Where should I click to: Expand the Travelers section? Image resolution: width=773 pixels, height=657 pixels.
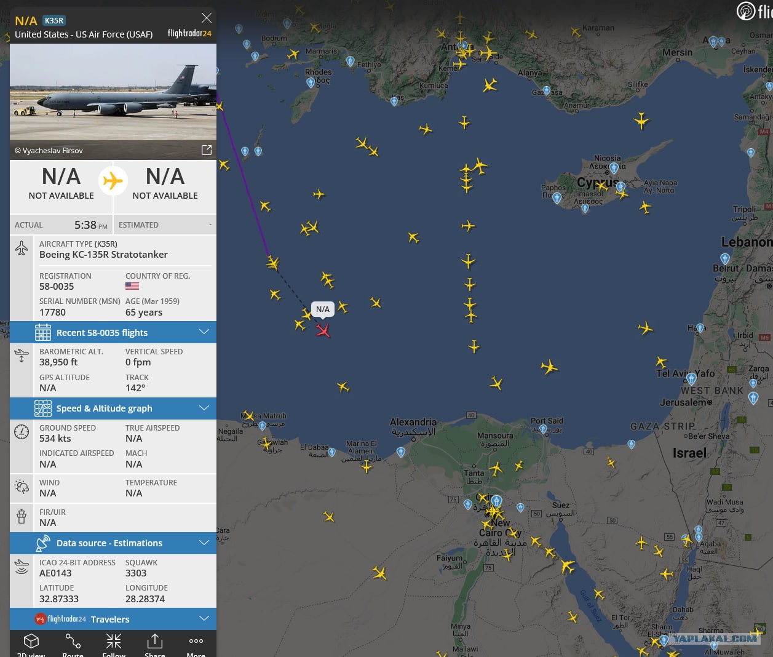point(113,619)
